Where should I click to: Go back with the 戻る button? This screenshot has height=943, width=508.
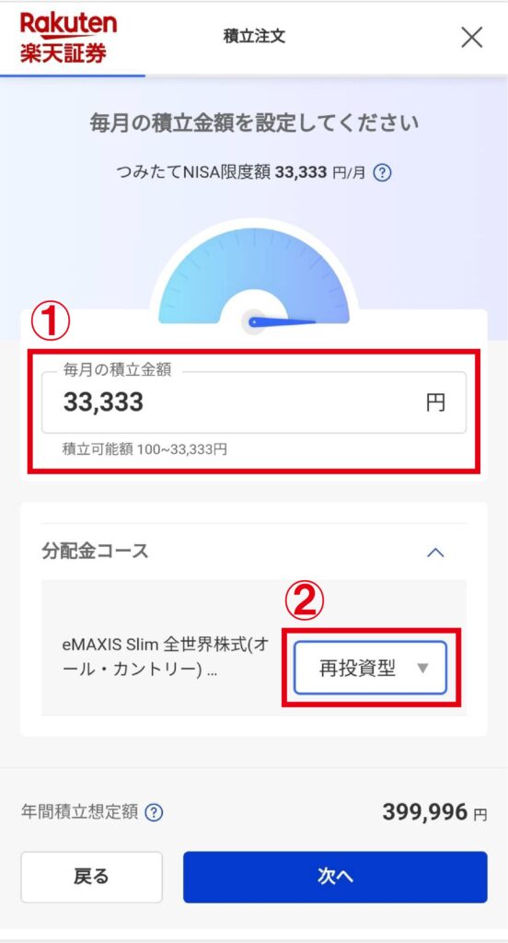91,877
